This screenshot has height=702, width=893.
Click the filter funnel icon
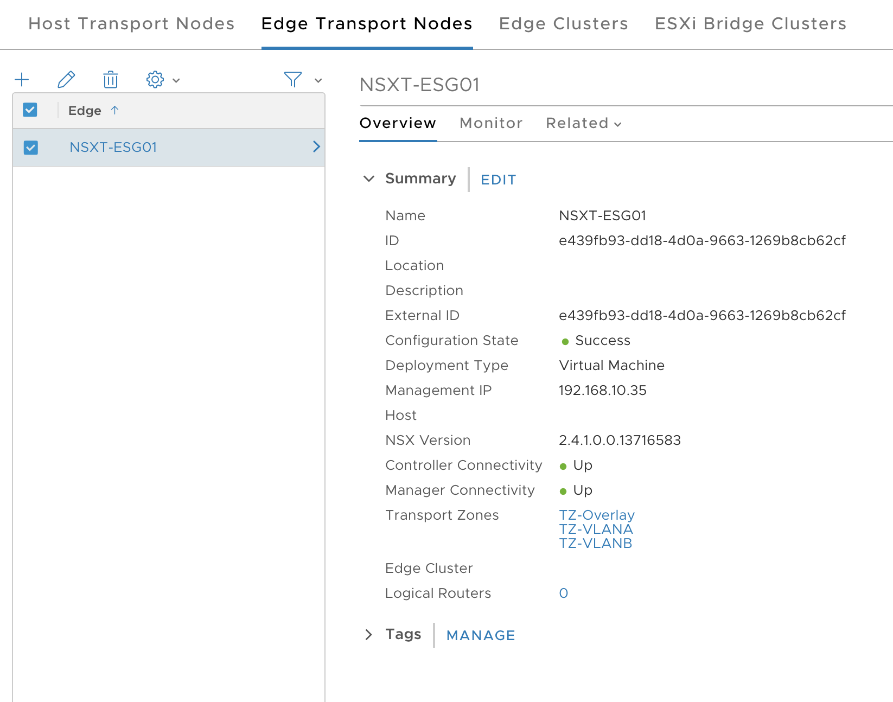292,79
